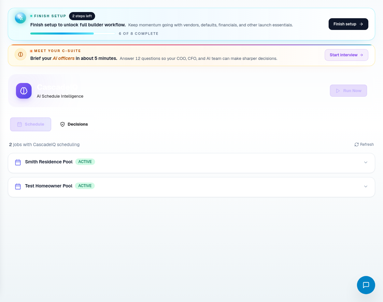383x302 pixels.
Task: Click the '2 steps left' badge
Action: click(x=82, y=16)
